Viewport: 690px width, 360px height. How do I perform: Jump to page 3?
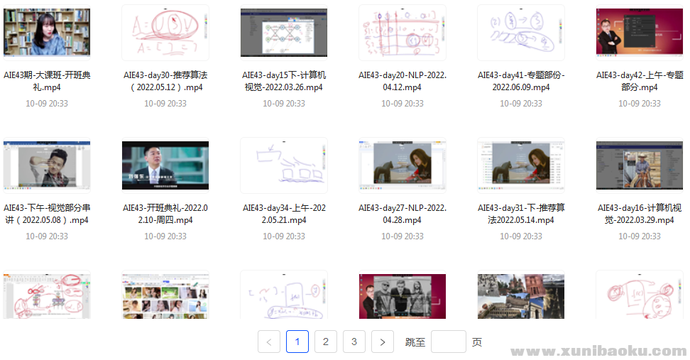point(354,342)
